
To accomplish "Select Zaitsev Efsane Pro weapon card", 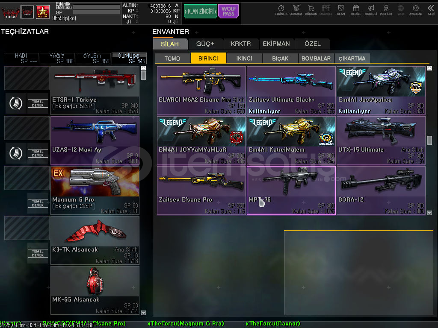I will (201, 190).
